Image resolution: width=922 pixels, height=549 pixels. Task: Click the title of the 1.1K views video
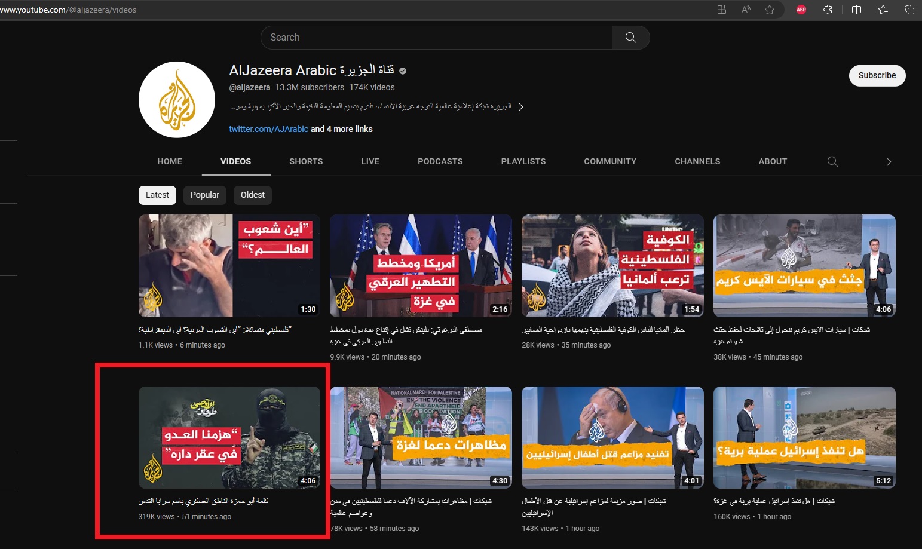tap(215, 330)
